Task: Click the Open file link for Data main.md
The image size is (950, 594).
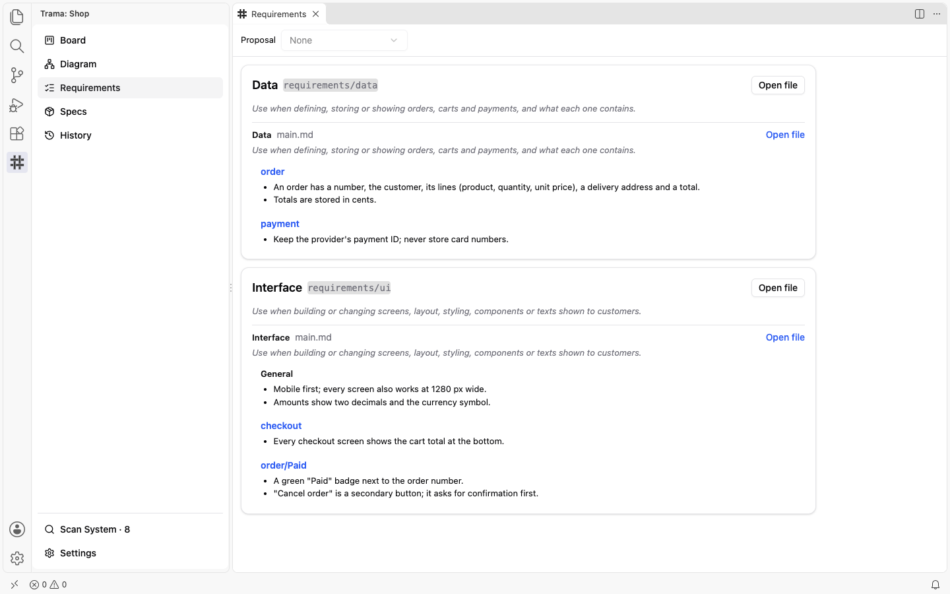Action: 785,135
